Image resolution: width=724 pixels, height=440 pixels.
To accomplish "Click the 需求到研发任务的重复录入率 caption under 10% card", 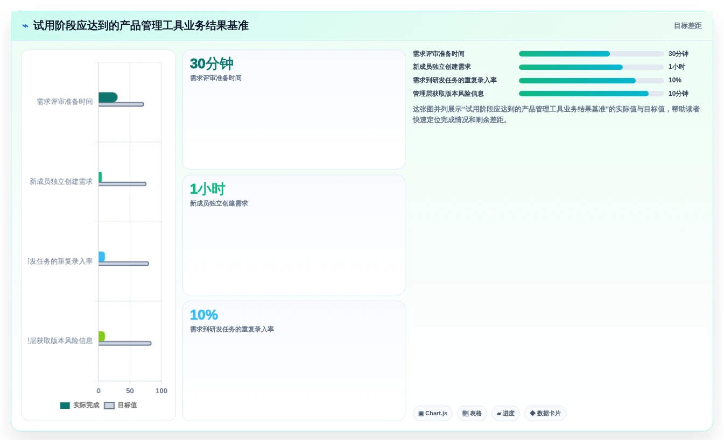I will 232,329.
